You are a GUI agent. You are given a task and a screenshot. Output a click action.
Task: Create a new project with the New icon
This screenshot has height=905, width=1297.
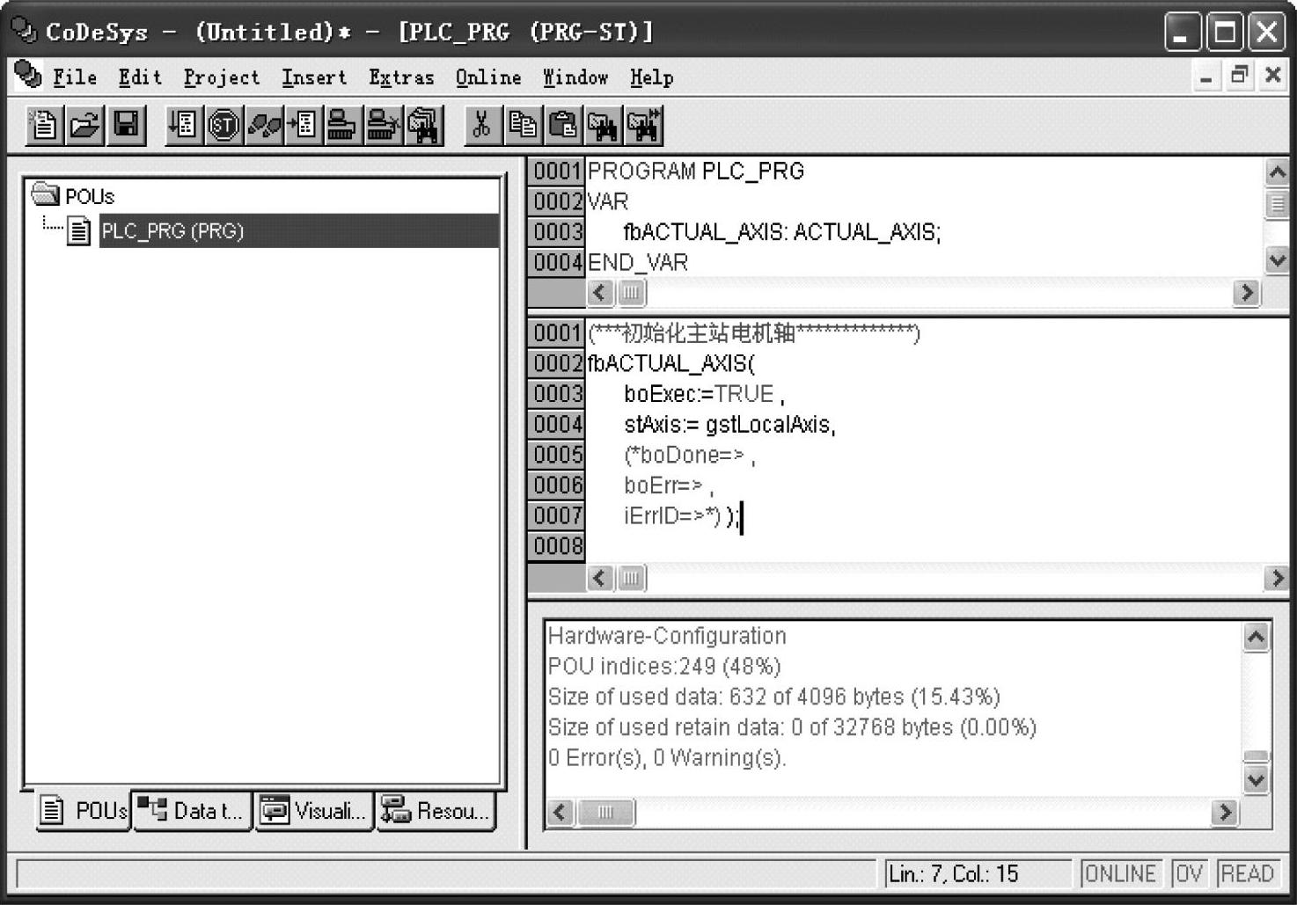point(44,125)
